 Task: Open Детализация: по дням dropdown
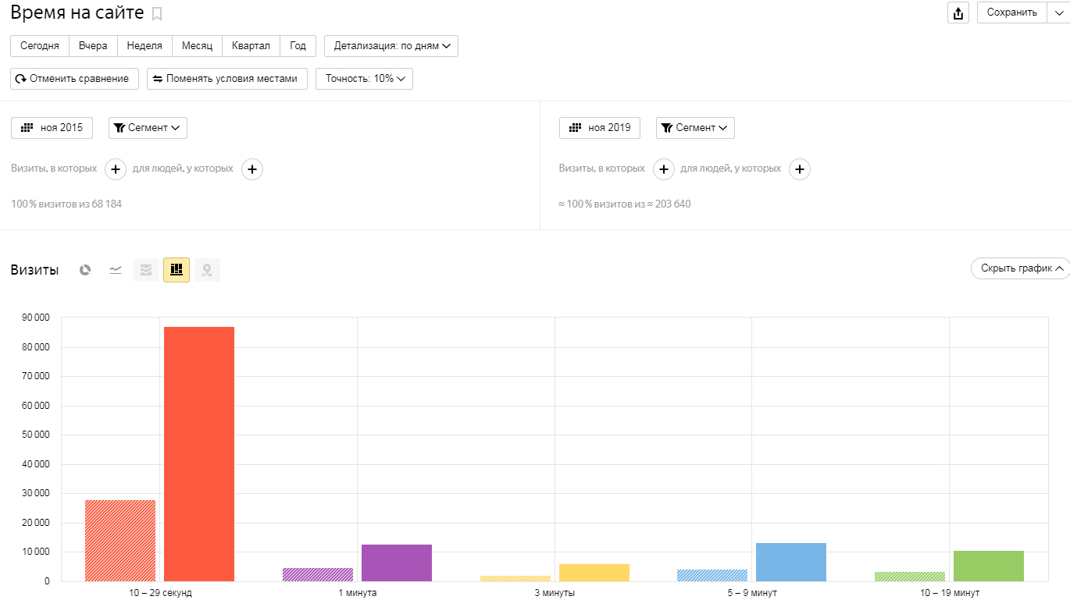point(391,46)
